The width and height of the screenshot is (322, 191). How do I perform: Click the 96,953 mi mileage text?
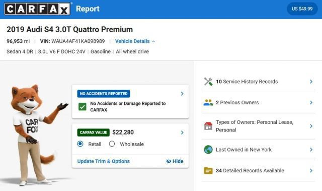coord(18,41)
